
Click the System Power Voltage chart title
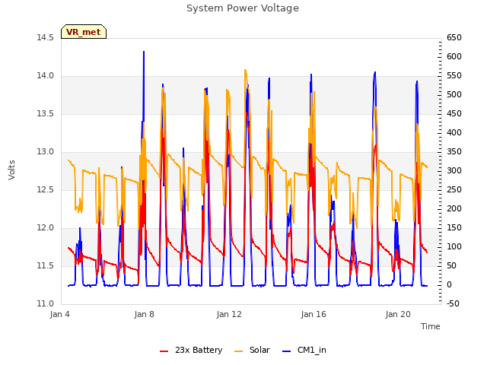click(x=243, y=8)
